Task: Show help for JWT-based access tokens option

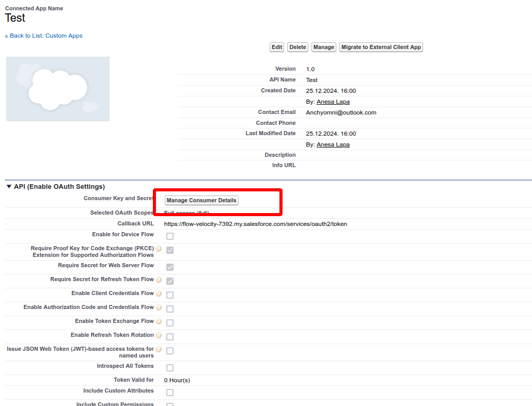Action: pyautogui.click(x=159, y=349)
